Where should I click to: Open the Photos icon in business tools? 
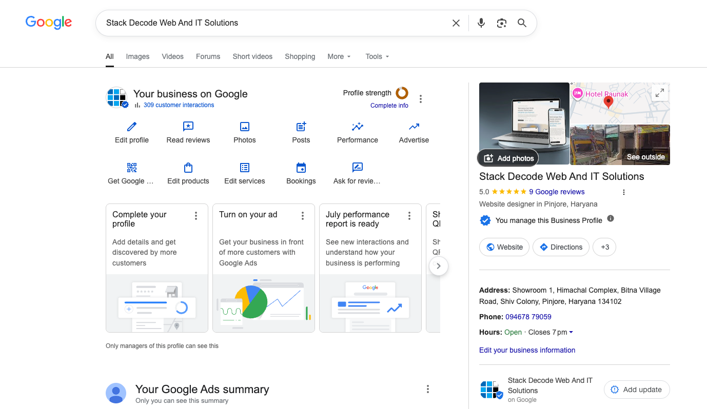245,127
